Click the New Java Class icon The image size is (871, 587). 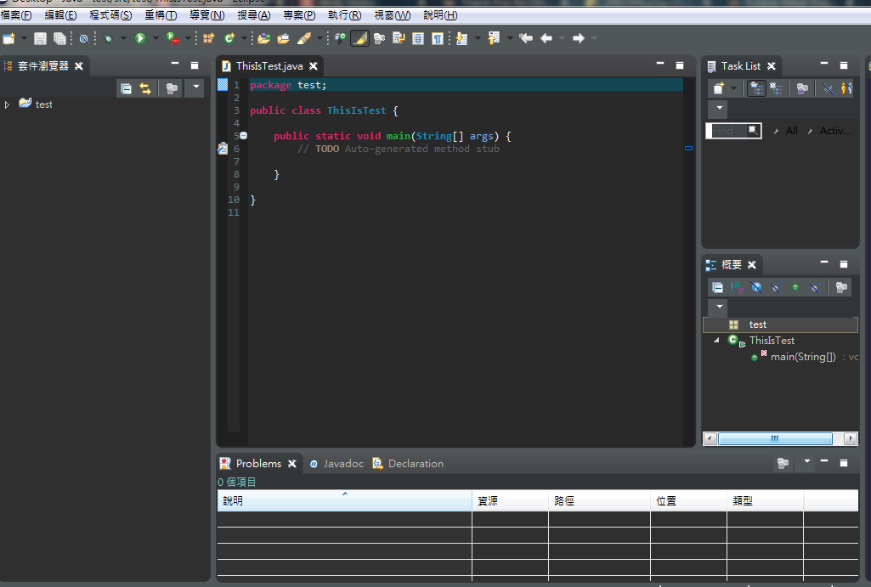229,38
